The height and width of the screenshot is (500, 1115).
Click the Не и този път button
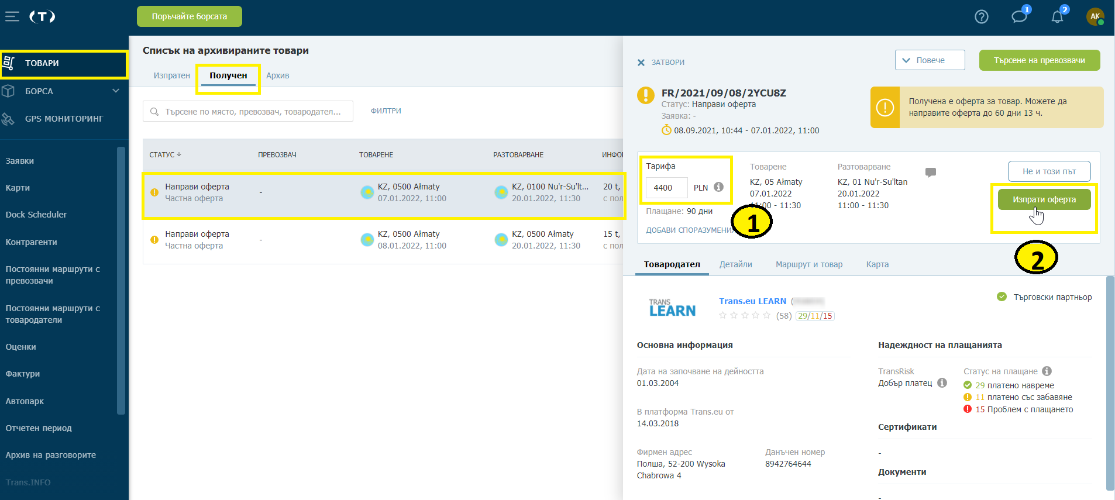click(x=1049, y=171)
